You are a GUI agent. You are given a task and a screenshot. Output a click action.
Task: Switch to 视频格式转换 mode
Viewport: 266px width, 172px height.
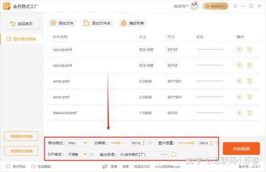coord(22,136)
